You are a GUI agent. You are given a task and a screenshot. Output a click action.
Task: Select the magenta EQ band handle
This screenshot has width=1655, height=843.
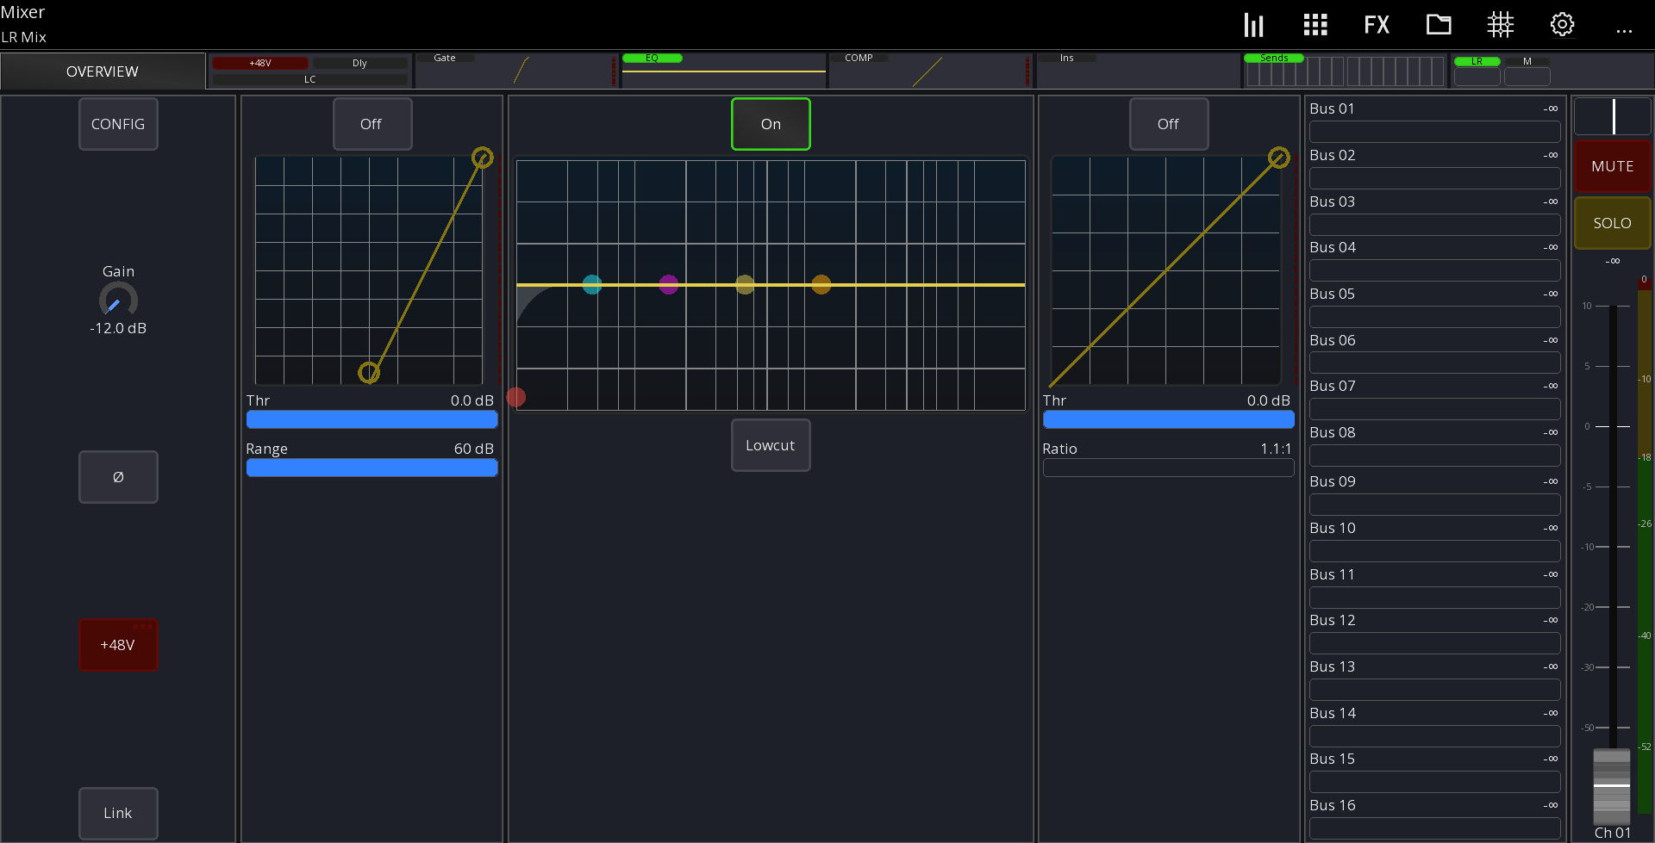click(669, 284)
